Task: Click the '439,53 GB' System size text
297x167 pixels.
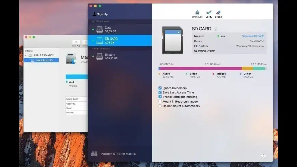Action: (x=111, y=58)
